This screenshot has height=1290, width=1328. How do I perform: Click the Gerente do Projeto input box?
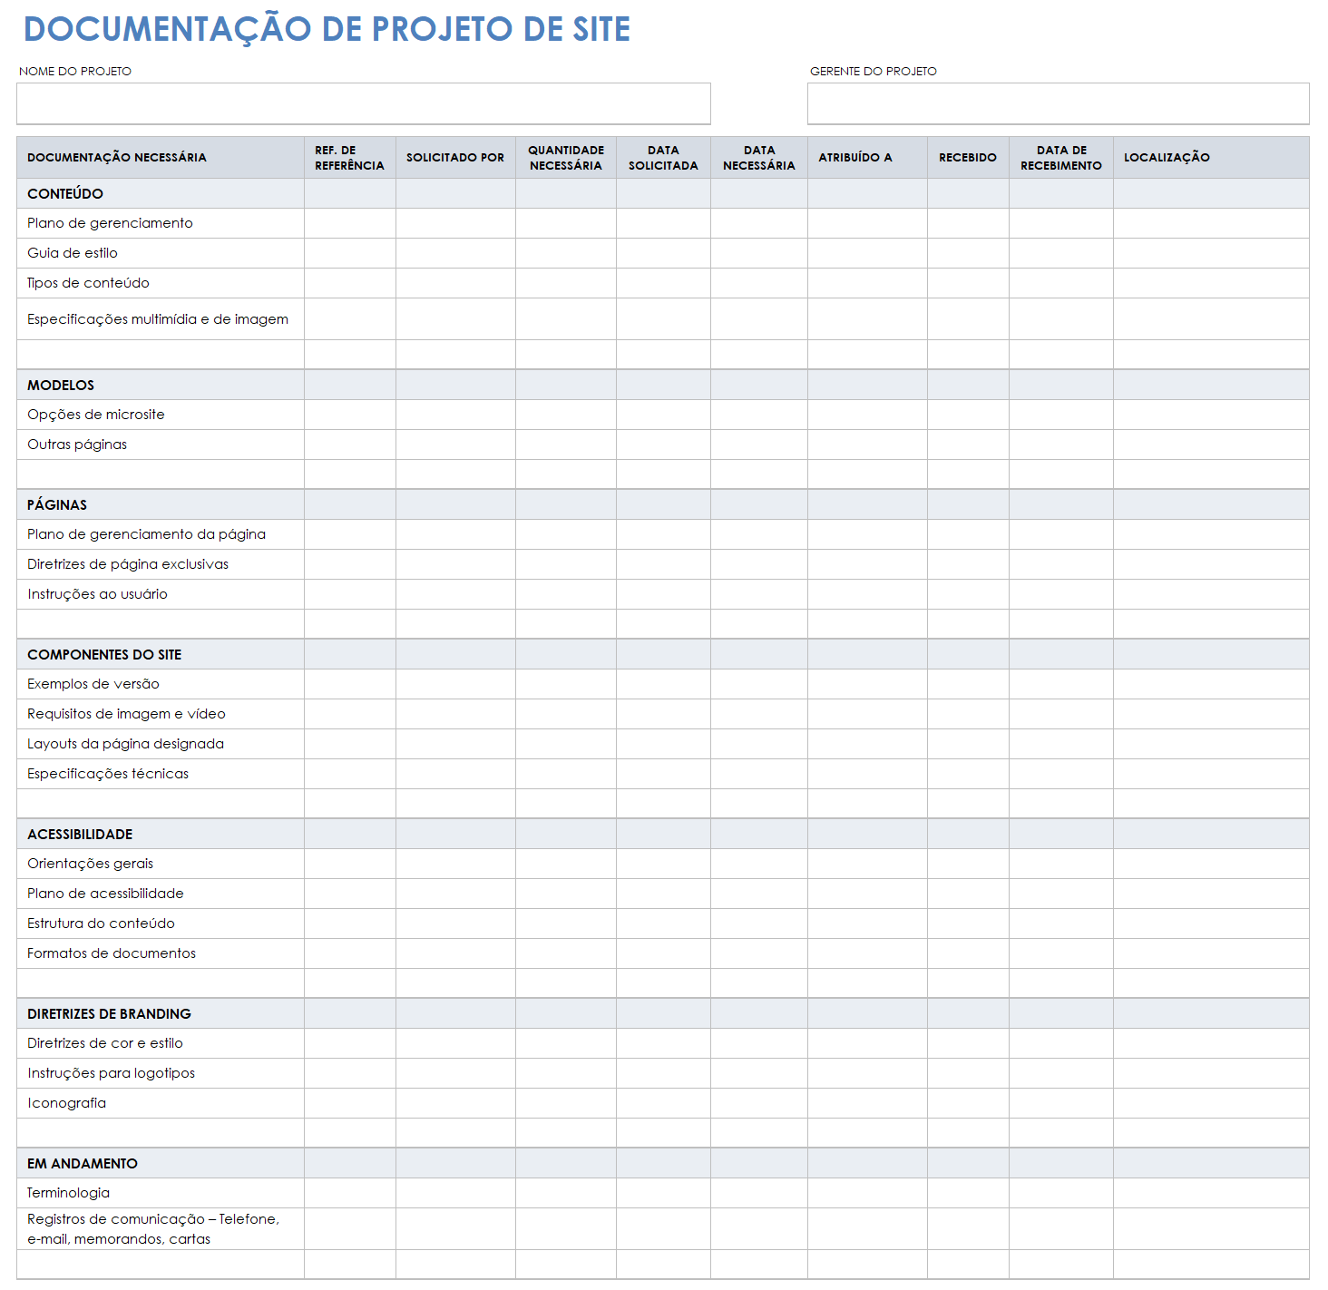click(x=1059, y=103)
